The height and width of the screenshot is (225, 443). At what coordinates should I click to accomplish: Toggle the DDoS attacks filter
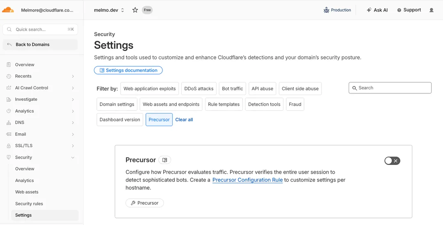199,89
